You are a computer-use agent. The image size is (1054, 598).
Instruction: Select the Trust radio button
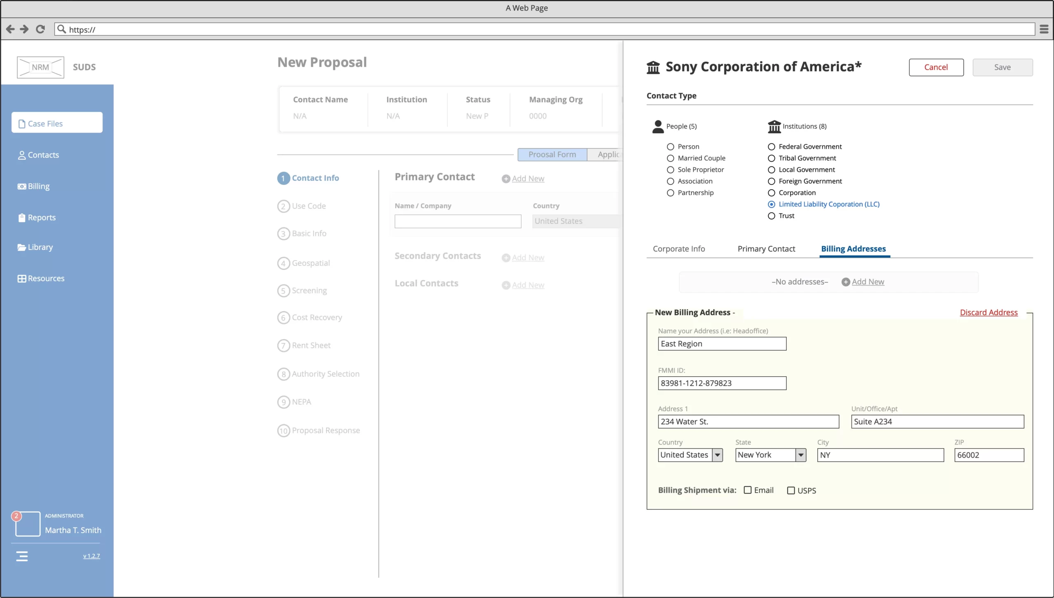point(772,216)
